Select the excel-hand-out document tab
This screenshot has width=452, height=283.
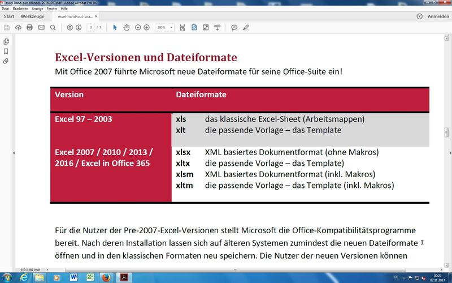pos(75,17)
